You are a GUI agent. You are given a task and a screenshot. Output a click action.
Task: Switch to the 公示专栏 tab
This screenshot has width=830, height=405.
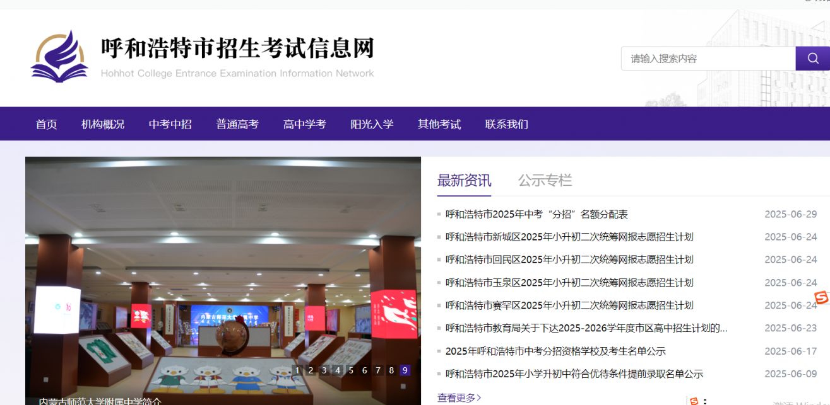[x=545, y=181]
